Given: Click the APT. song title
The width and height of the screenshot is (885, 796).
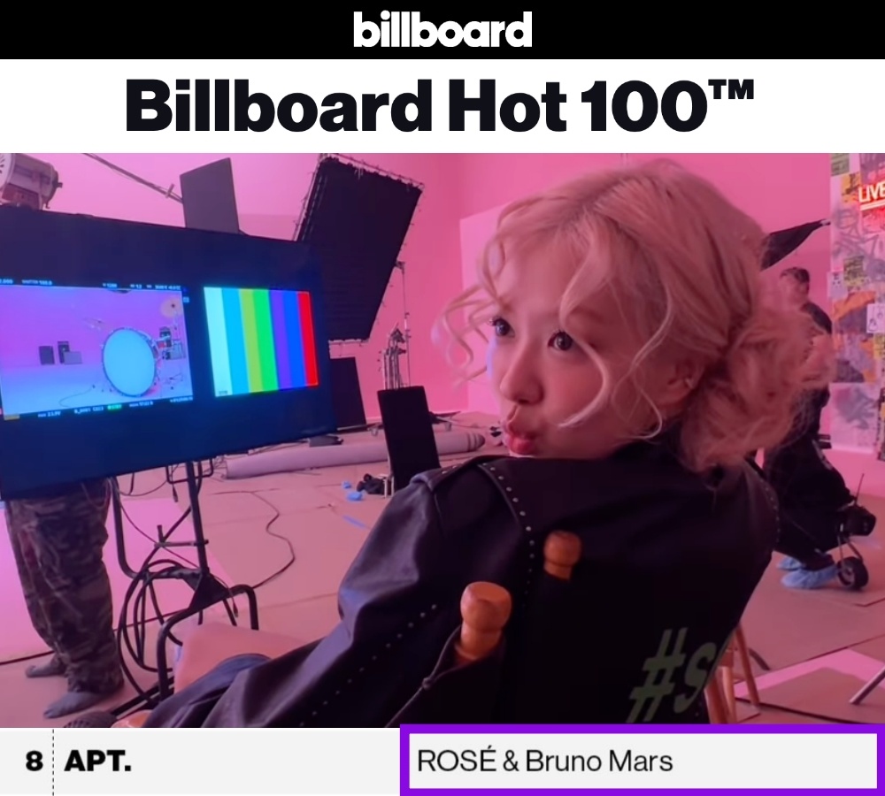Looking at the screenshot, I should coord(98,761).
